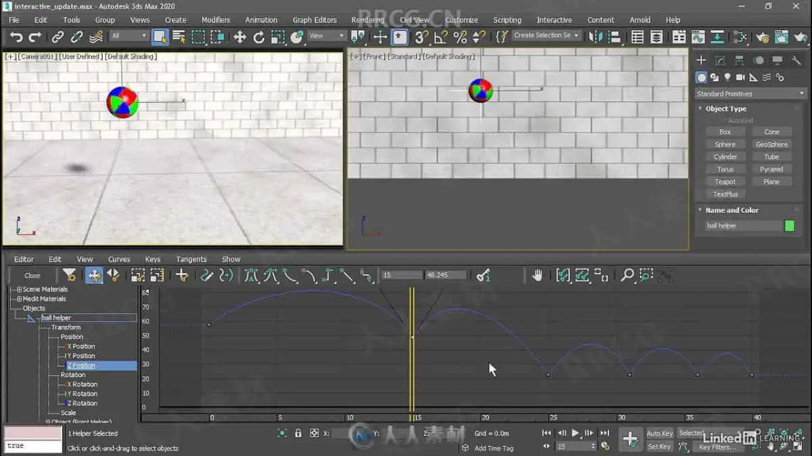The width and height of the screenshot is (812, 456).
Task: Open the selection filter All dropdown
Action: pos(129,36)
